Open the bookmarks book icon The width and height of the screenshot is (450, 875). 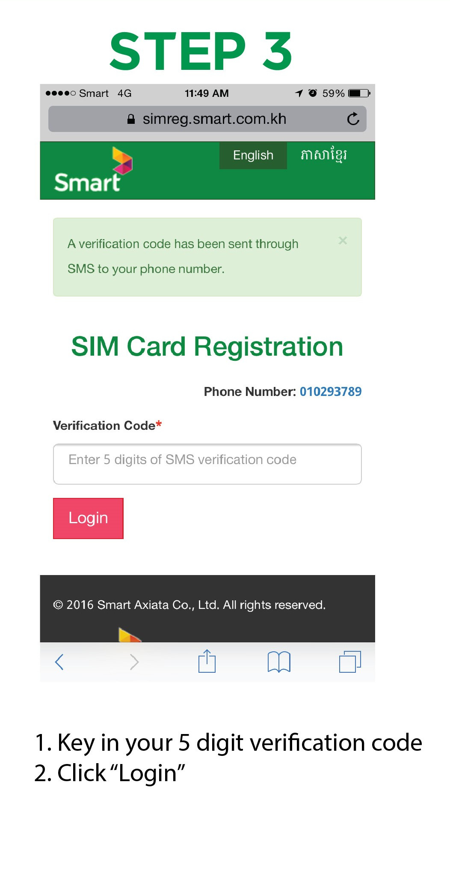279,662
